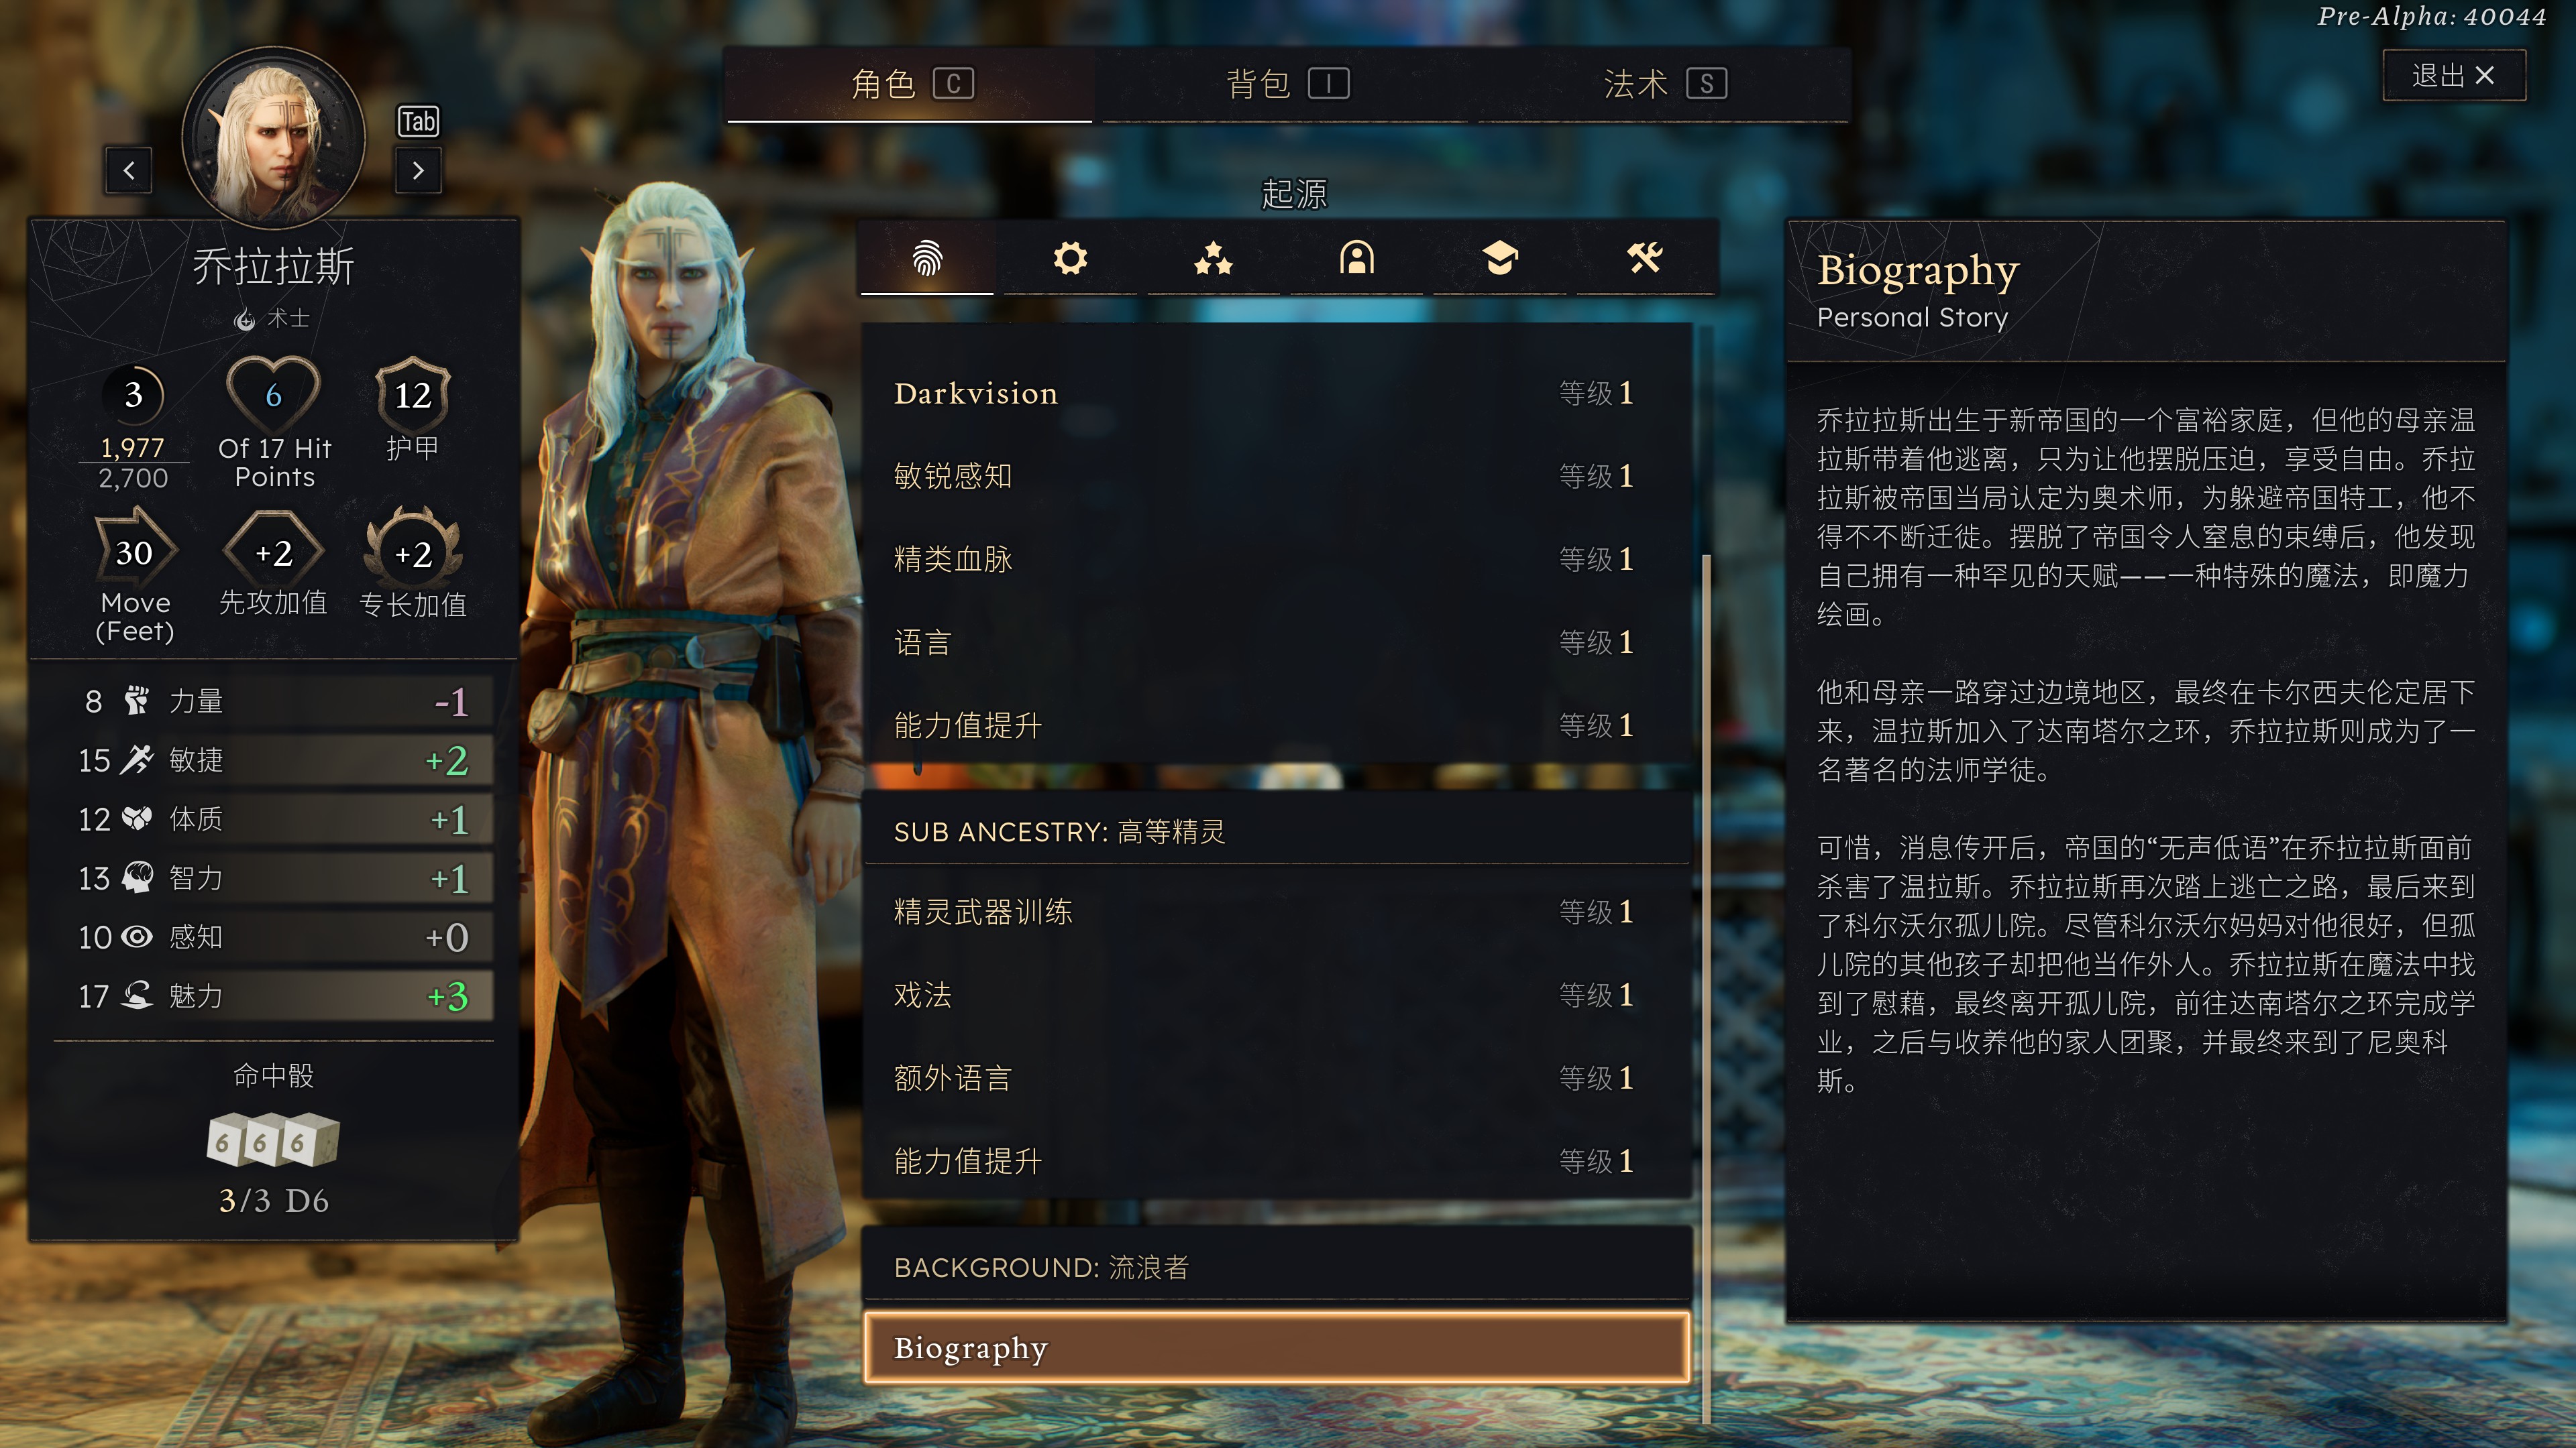Expand the SUB ANCESTRY 高等精灵 section header
2576x1448 pixels.
coord(1277,831)
